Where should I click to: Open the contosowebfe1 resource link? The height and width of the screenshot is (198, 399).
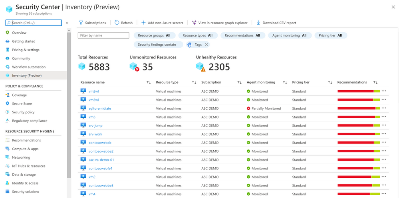click(x=101, y=168)
